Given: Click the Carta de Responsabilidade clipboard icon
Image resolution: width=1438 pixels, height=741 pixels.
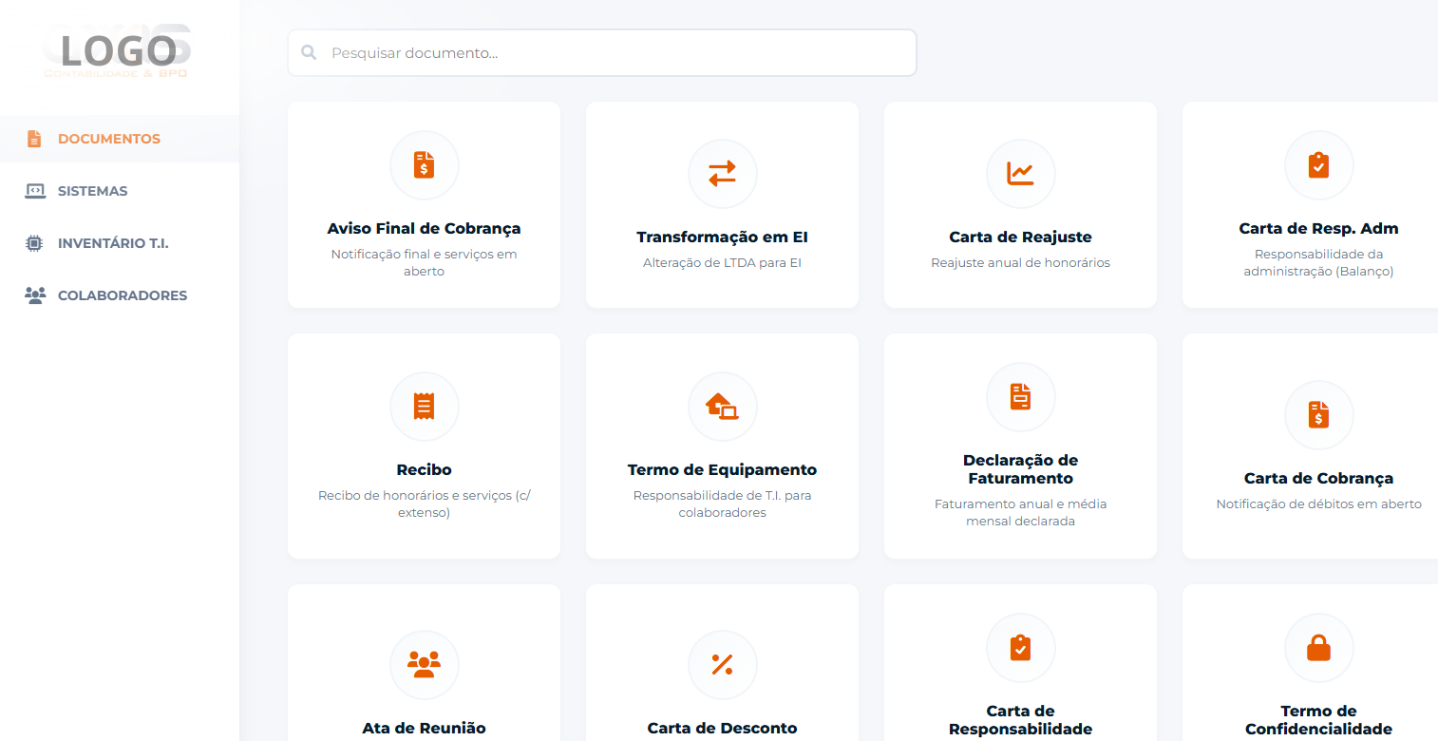Looking at the screenshot, I should click(x=1020, y=648).
